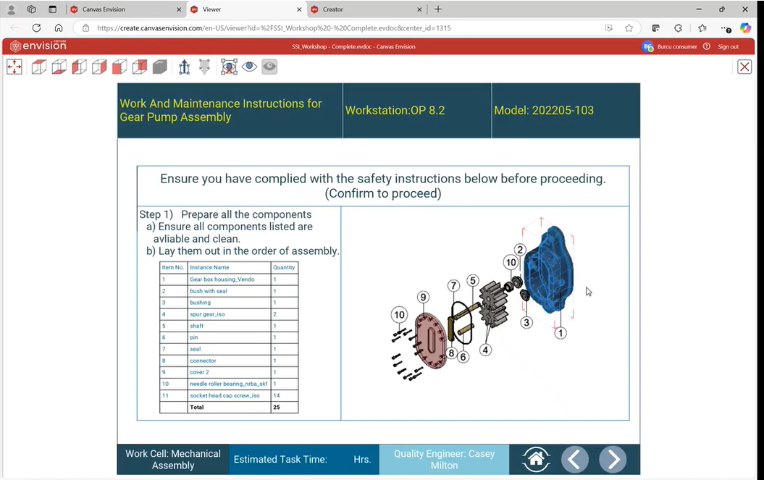Image resolution: width=764 pixels, height=480 pixels.
Task: Go to next step with right arrow button
Action: coord(613,459)
